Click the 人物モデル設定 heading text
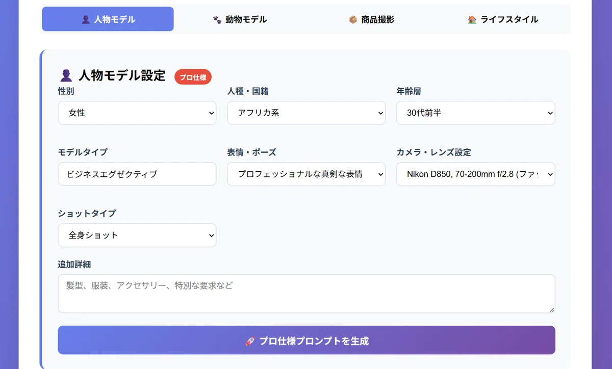 pyautogui.click(x=122, y=76)
